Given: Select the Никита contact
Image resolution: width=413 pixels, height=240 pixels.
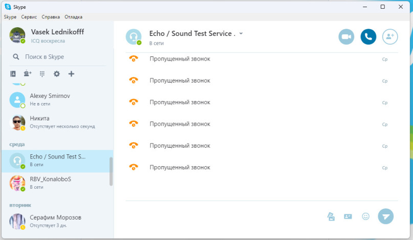Looking at the screenshot, I should pyautogui.click(x=56, y=122).
